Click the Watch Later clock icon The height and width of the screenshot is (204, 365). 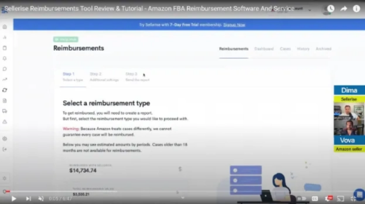point(331,9)
